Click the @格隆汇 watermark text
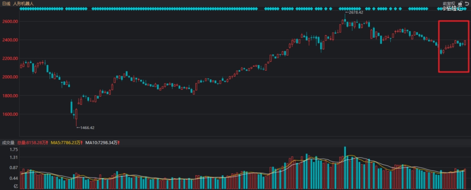Screen dimensions: 471x190 pyautogui.click(x=452, y=8)
